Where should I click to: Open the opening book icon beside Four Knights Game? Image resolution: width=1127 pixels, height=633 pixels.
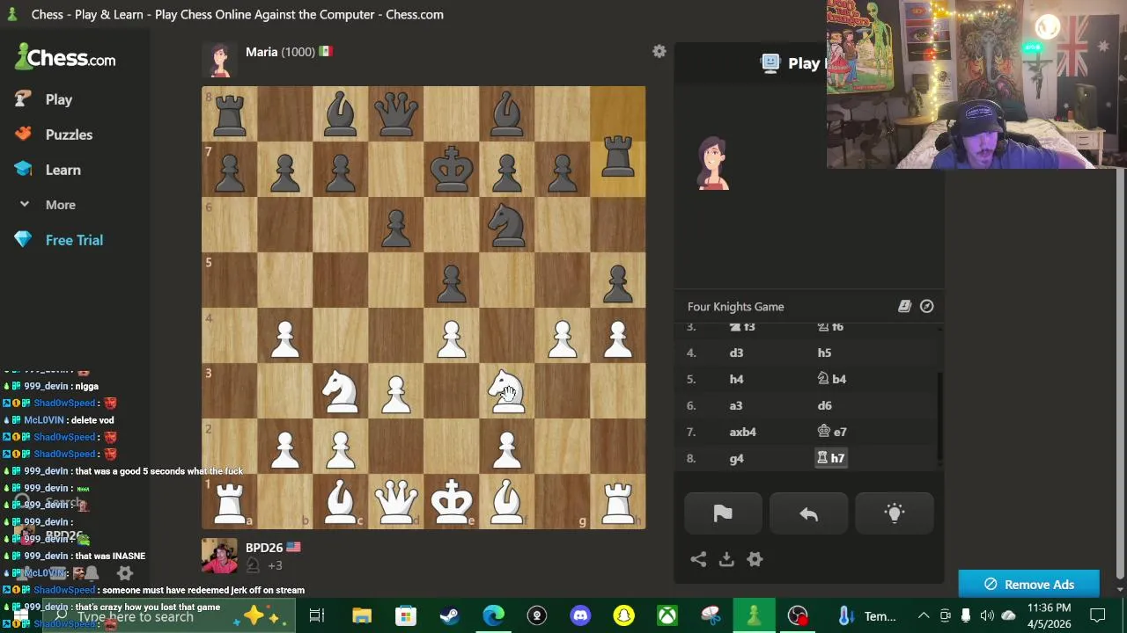pyautogui.click(x=904, y=306)
